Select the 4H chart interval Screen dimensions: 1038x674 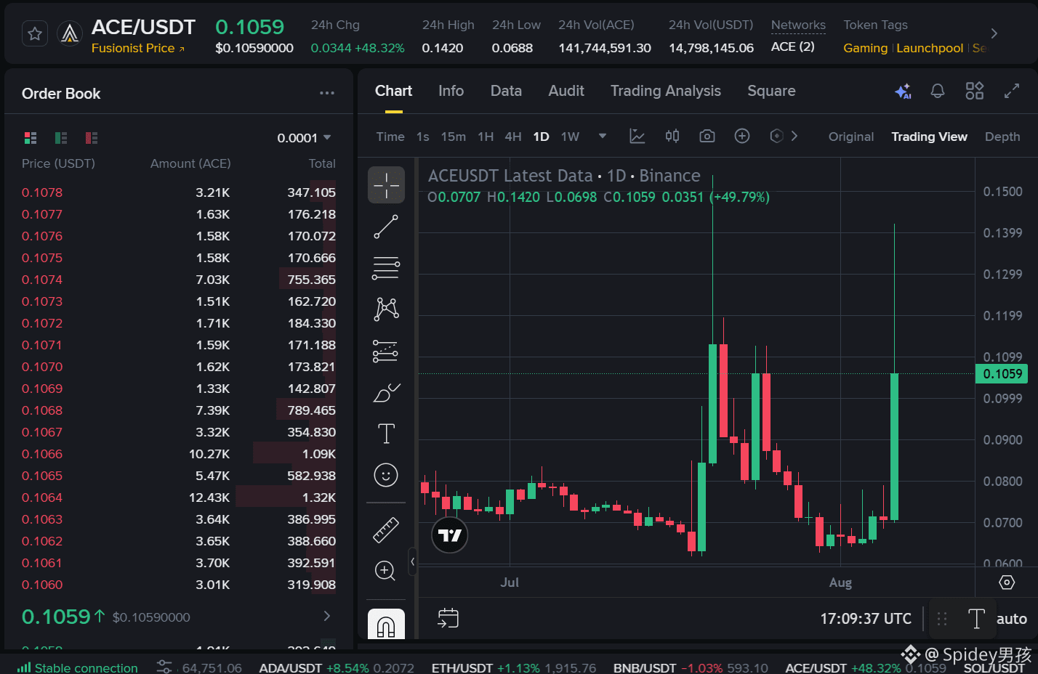click(513, 137)
